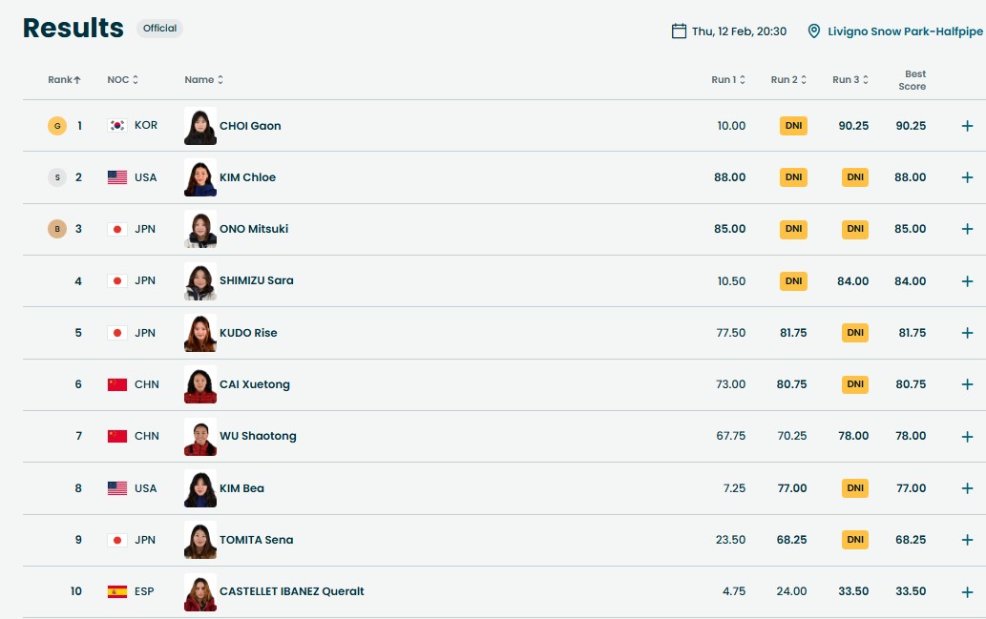Viewport: 986px width, 619px height.
Task: Sort table by Run 1 scores
Action: 728,80
